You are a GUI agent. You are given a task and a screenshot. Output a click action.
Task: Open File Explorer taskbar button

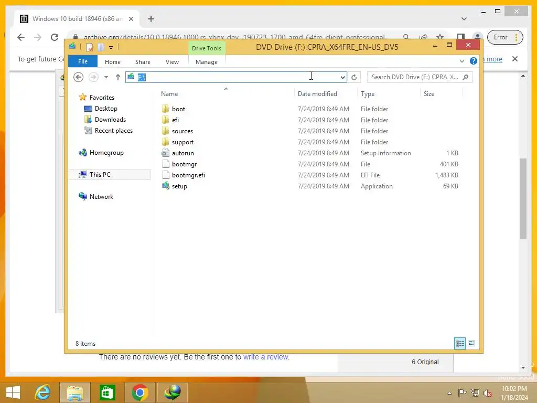point(75,393)
